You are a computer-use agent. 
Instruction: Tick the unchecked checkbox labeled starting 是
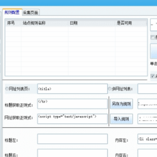coord(152,38)
